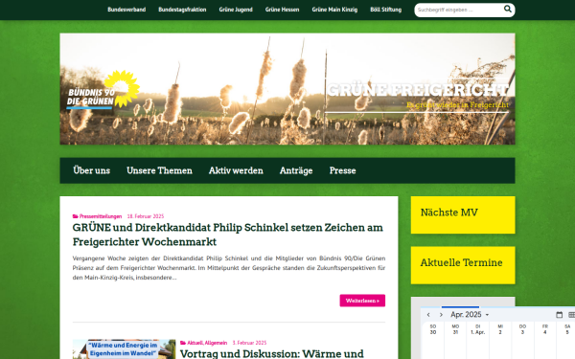Select SO 30 in the calendar
This screenshot has width=575, height=359.
tap(433, 329)
